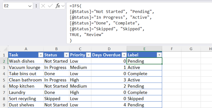212x108 pixels.
Task: Select row 5 header
Action: (4, 80)
